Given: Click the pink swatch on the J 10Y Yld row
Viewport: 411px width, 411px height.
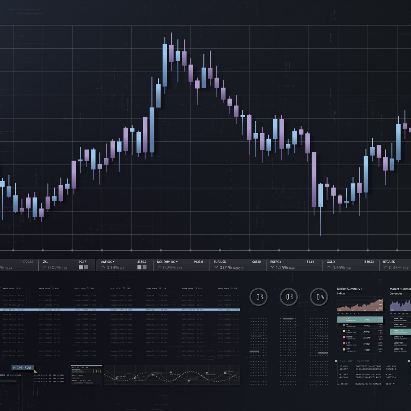Looking at the screenshot, I should [x=344, y=337].
